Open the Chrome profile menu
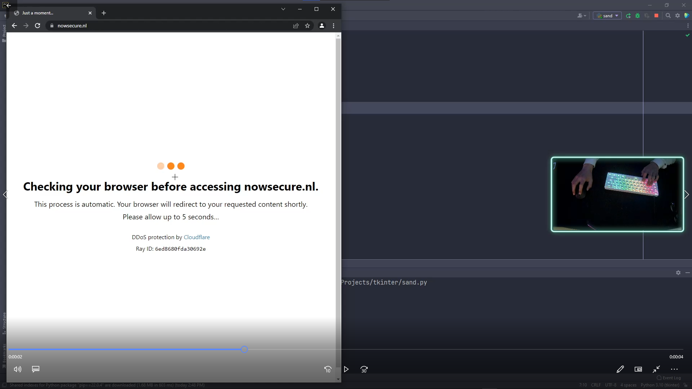 [322, 26]
